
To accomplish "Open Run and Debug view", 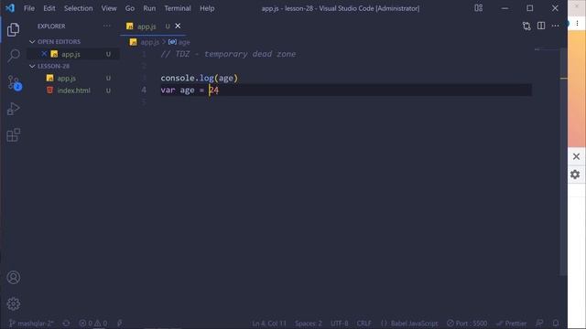I will pyautogui.click(x=13, y=109).
